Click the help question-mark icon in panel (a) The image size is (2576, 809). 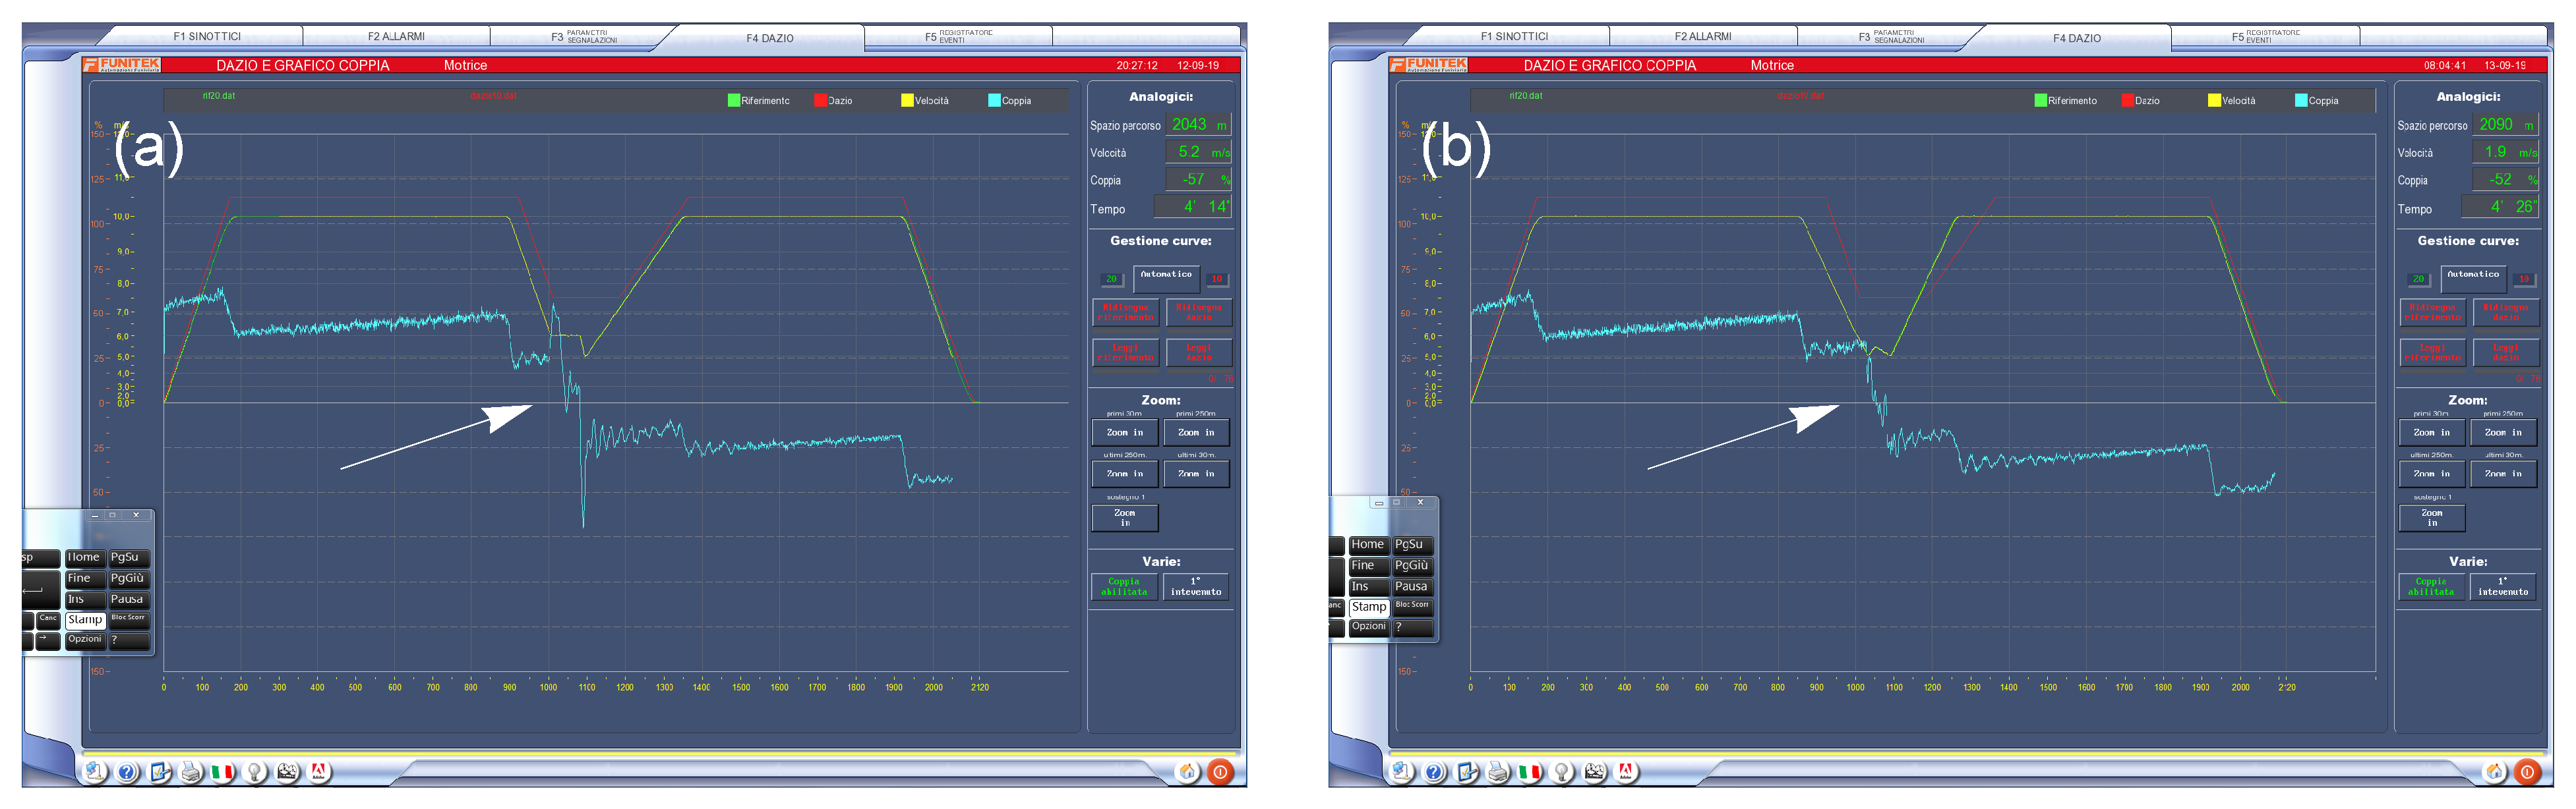coord(127,771)
